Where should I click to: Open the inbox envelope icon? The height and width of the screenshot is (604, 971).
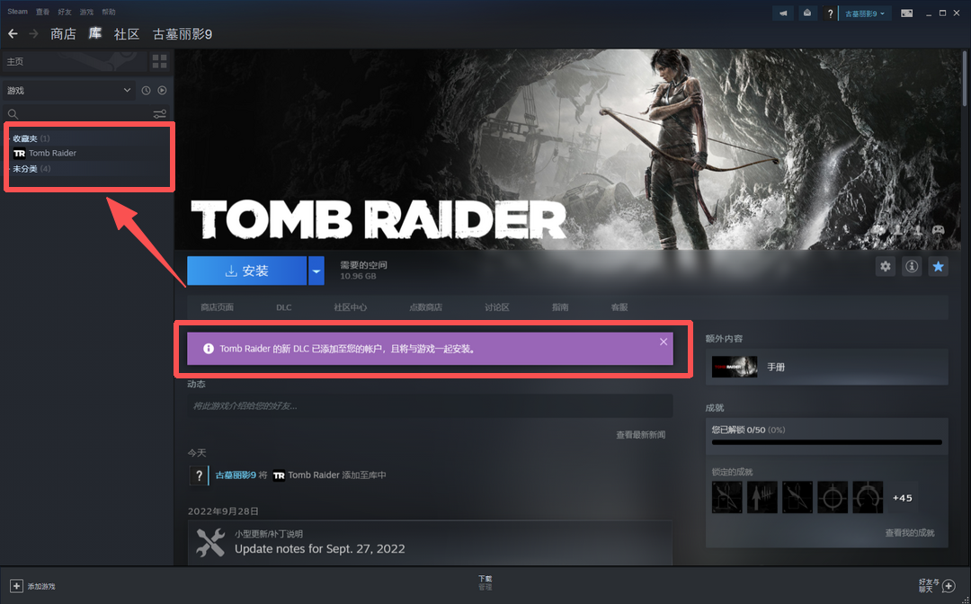807,13
